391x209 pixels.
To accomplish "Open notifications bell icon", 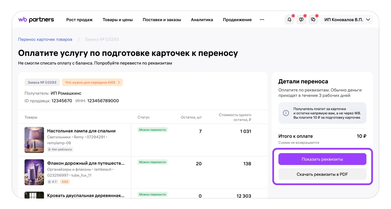I will 289,20.
